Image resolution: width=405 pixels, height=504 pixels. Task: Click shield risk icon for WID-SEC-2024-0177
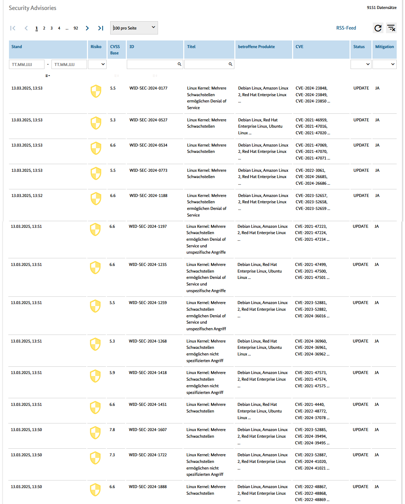click(x=96, y=91)
